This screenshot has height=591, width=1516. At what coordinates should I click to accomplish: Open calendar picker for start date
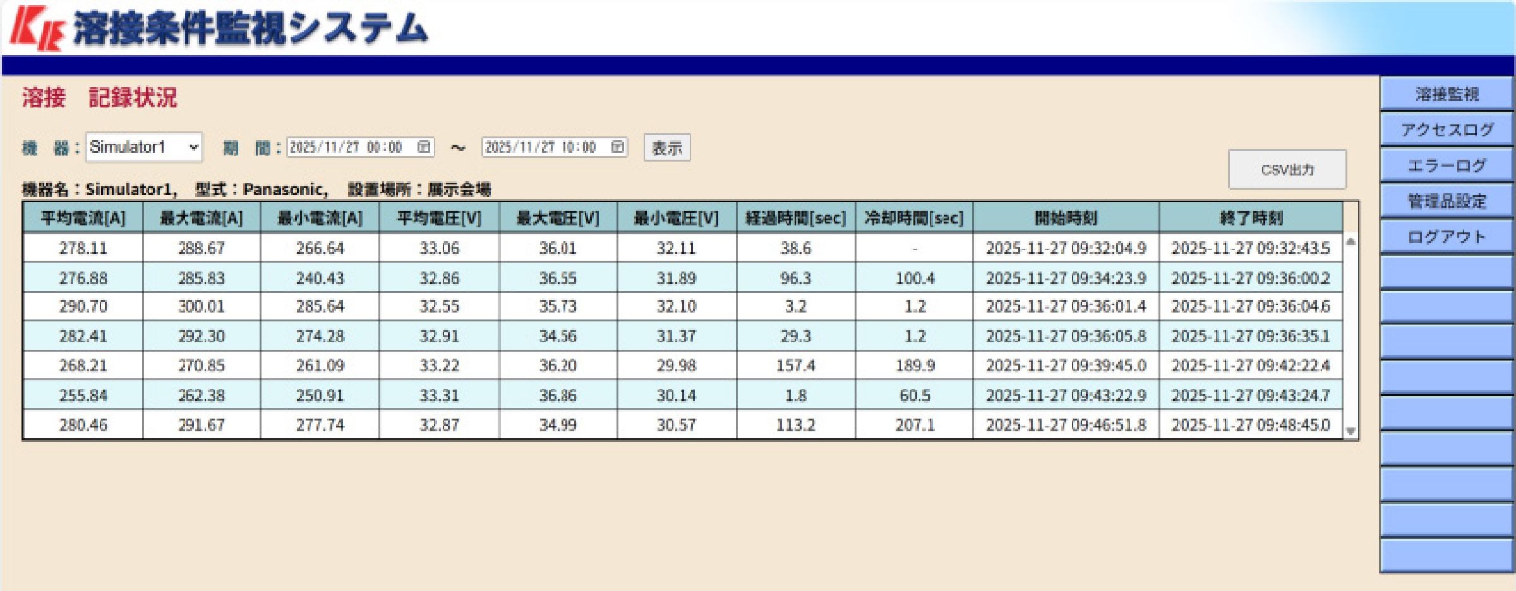tap(424, 147)
